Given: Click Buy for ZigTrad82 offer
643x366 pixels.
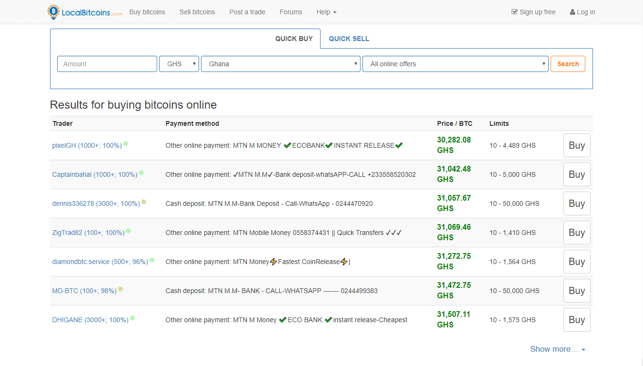Looking at the screenshot, I should (577, 233).
